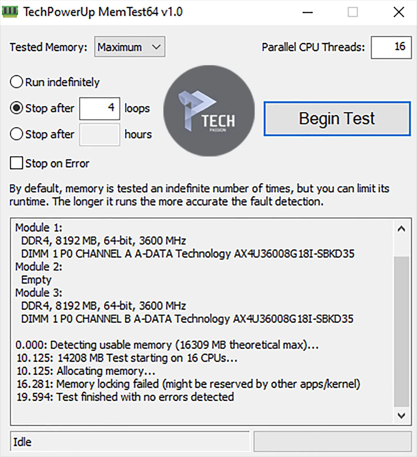Screen dimensions: 417x457
Task: Click the hours input field
Action: pyautogui.click(x=100, y=135)
